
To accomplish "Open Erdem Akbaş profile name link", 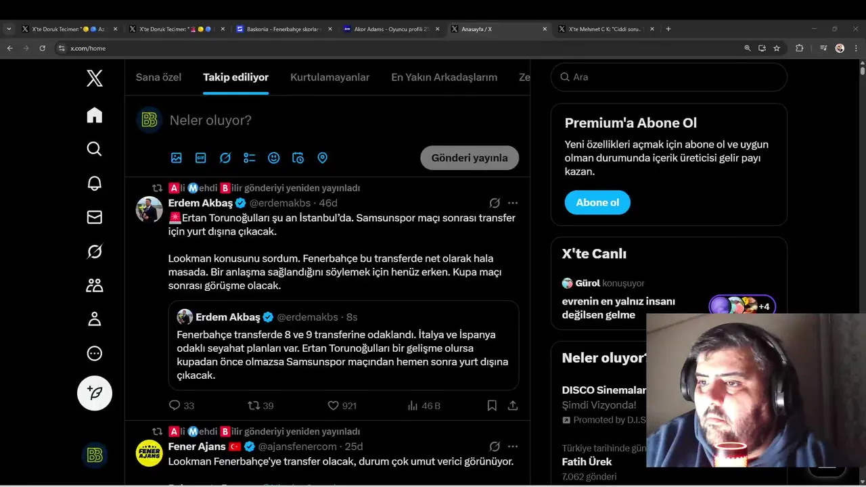I will point(200,203).
